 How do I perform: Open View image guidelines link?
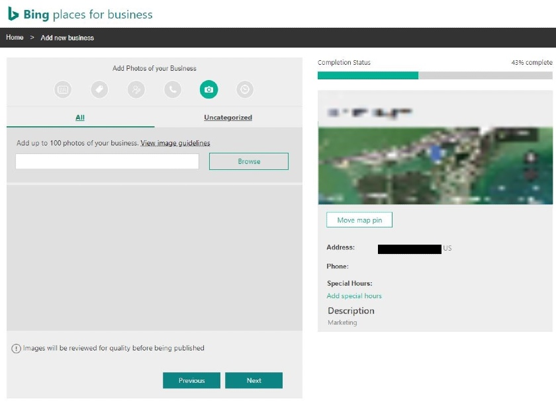coord(175,143)
